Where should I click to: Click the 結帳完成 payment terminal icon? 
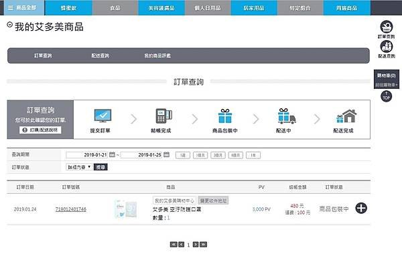tap(163, 116)
